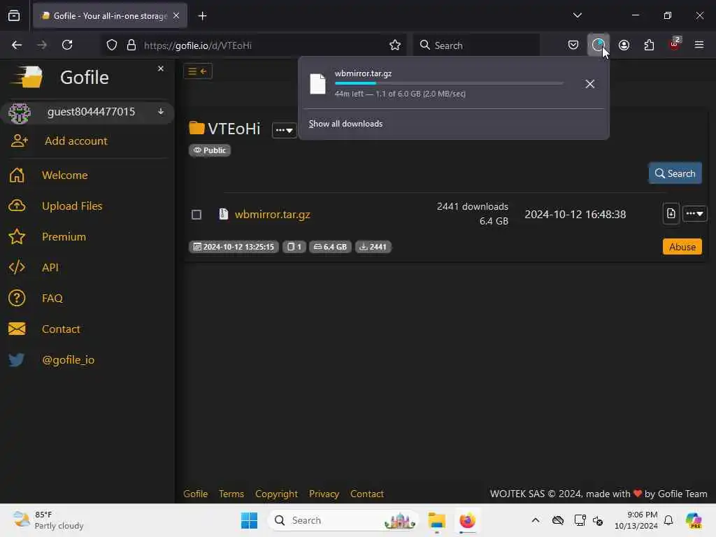Open the Firefox account icon
This screenshot has width=716, height=537.
tap(624, 45)
